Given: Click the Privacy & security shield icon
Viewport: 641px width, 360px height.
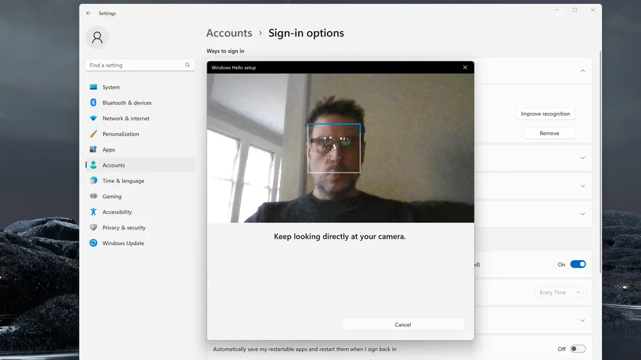Looking at the screenshot, I should pos(93,227).
